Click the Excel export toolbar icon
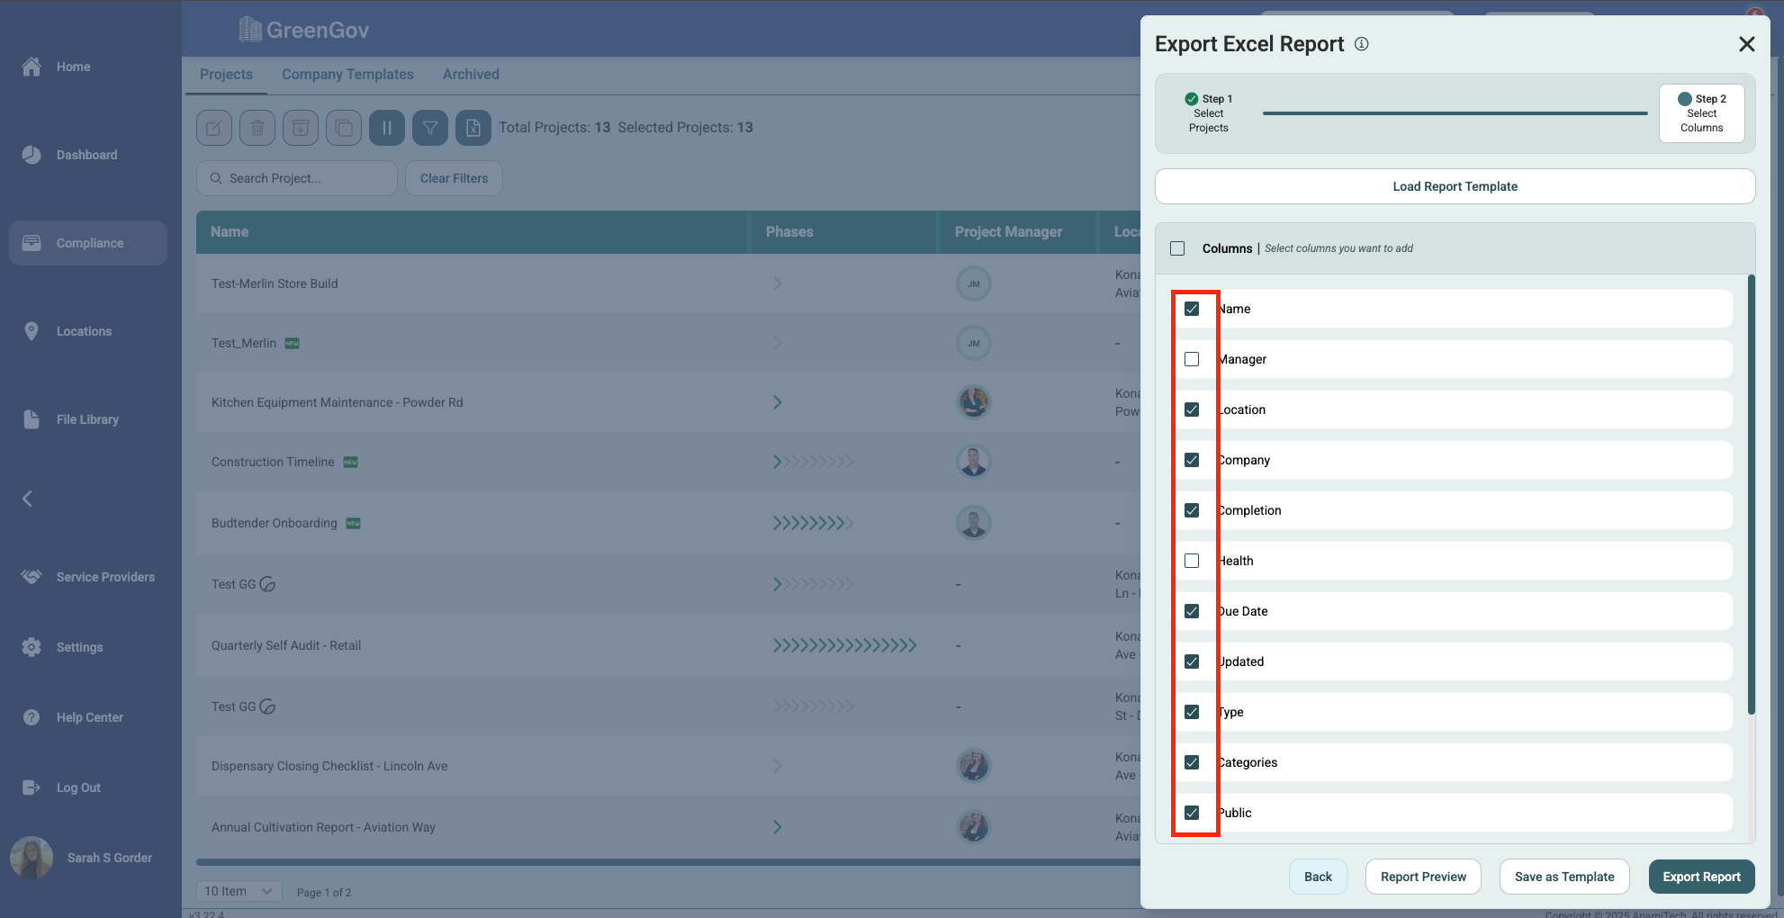 pos(473,128)
